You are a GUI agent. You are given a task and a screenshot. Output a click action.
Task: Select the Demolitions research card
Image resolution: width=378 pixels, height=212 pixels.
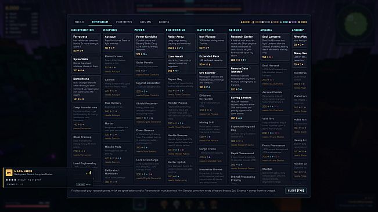(86, 89)
